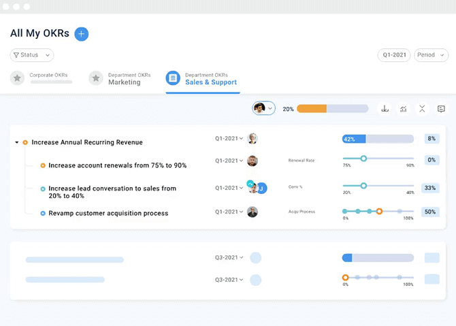This screenshot has height=326, width=456.
Task: Collapse the Increase Annual Recurring Revenue objective
Action: [16, 142]
